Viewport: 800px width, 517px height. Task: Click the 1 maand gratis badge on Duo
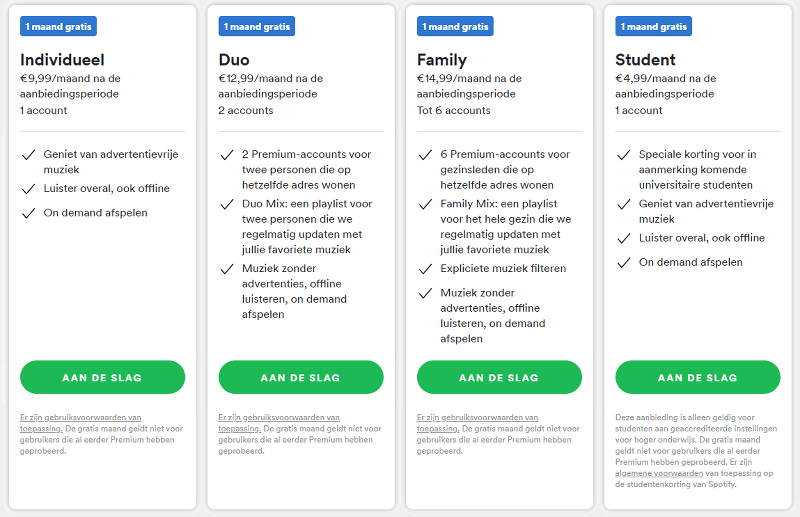[x=257, y=26]
